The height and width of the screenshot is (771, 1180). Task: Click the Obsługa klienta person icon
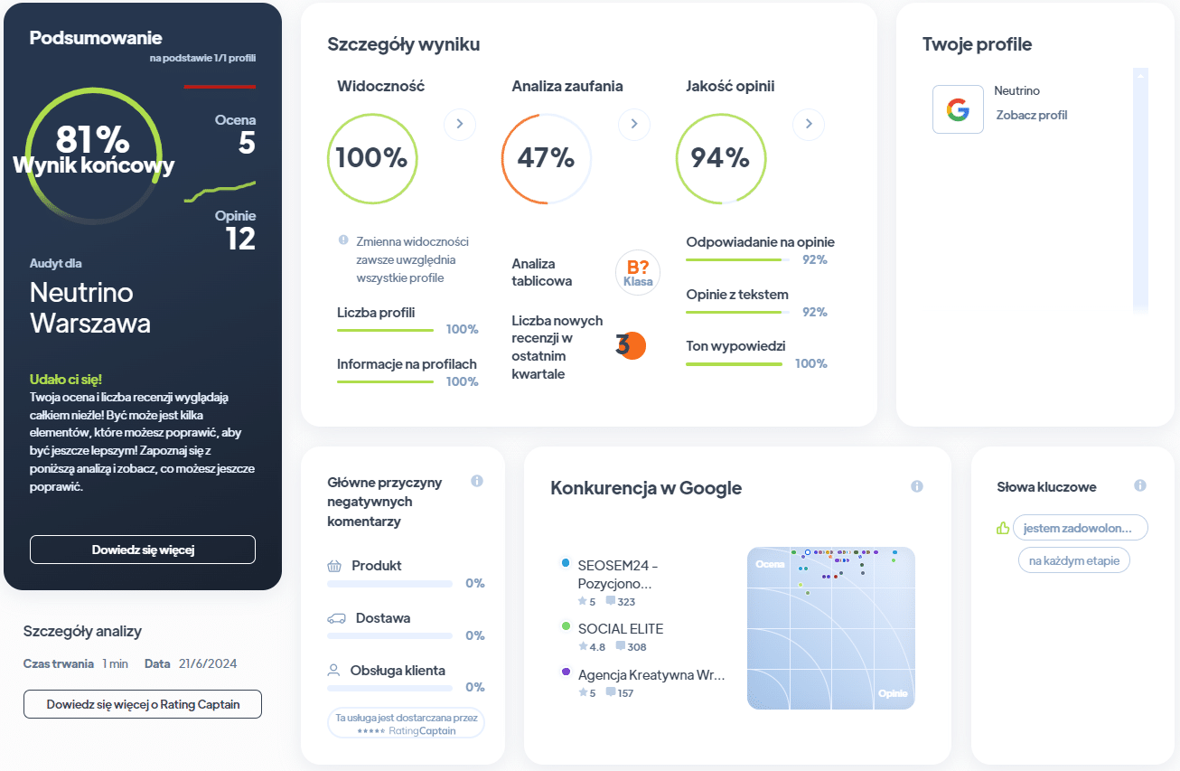coord(333,671)
